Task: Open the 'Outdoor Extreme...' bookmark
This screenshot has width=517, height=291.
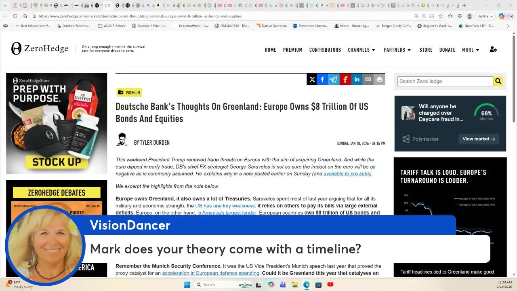Action: [73, 25]
